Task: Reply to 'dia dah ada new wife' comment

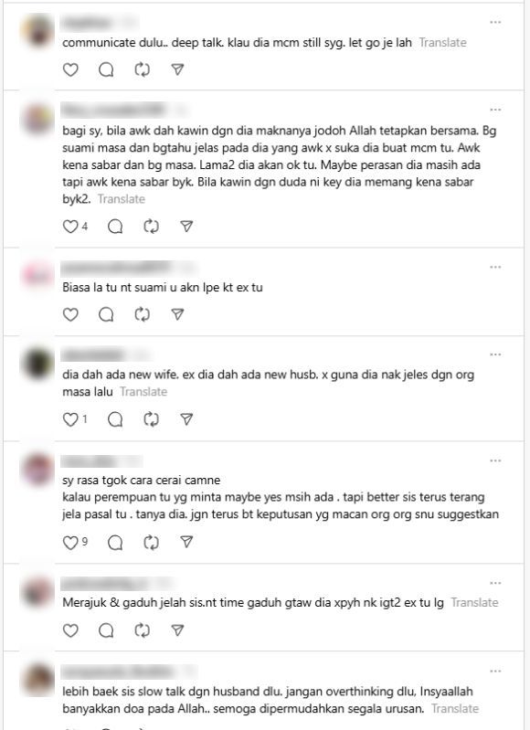Action: pyautogui.click(x=115, y=419)
